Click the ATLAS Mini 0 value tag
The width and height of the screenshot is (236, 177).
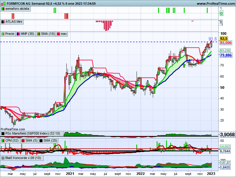[221, 22]
